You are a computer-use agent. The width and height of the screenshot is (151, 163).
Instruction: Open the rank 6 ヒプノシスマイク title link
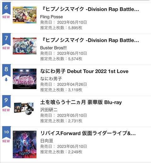[90, 9]
